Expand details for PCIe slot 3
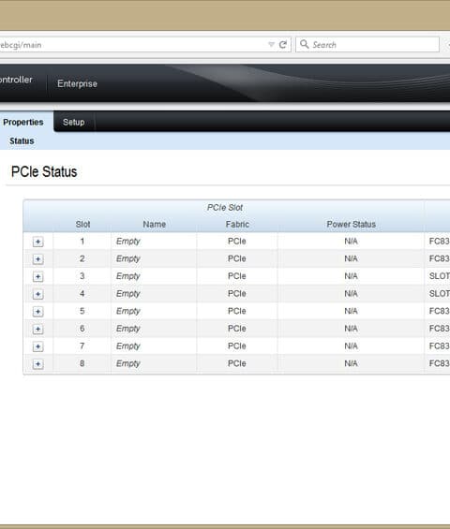Screen dimensions: 450x529 pos(37,277)
